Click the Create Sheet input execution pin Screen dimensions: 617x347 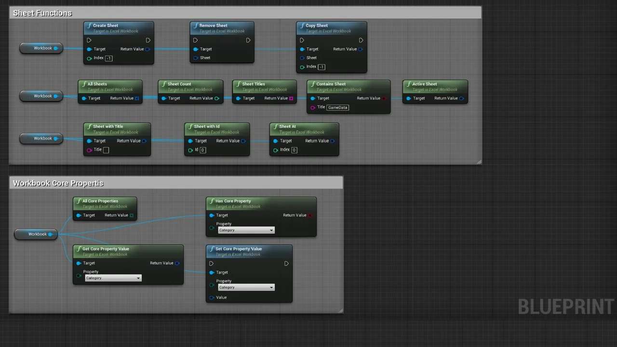pos(89,40)
